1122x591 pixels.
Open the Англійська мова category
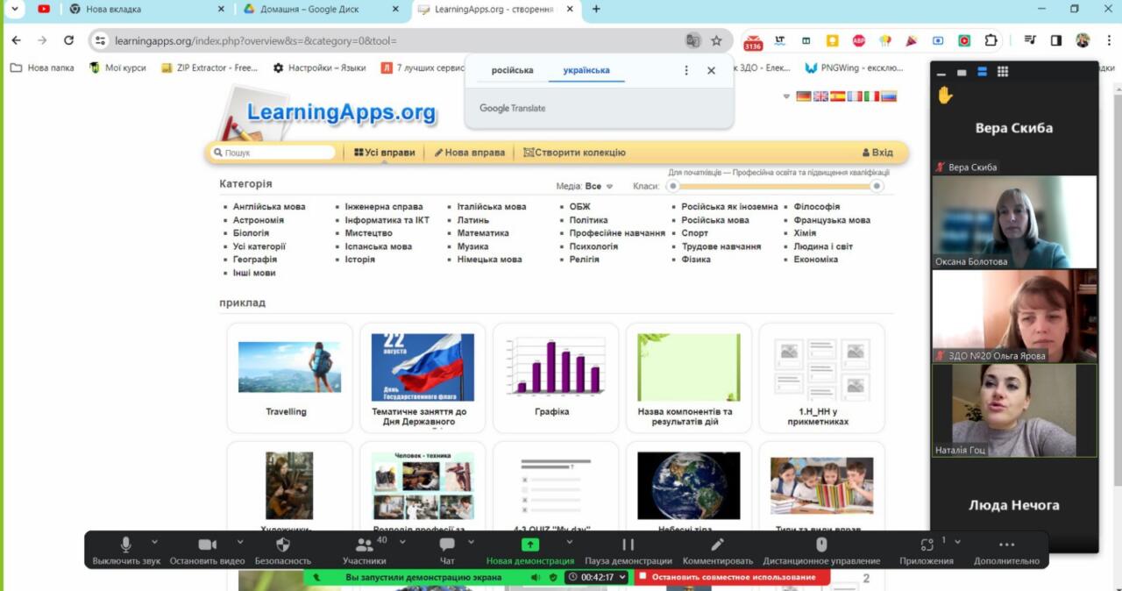click(x=269, y=207)
